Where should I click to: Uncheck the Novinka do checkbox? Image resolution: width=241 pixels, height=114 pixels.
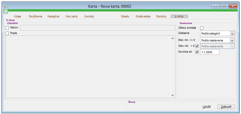[197, 52]
